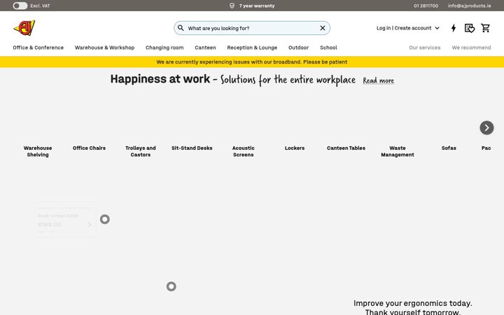Select Sit-Stand Desks category
The height and width of the screenshot is (315, 504).
pyautogui.click(x=192, y=148)
